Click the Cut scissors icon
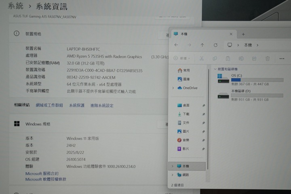The height and width of the screenshot is (194, 291). click(x=202, y=58)
